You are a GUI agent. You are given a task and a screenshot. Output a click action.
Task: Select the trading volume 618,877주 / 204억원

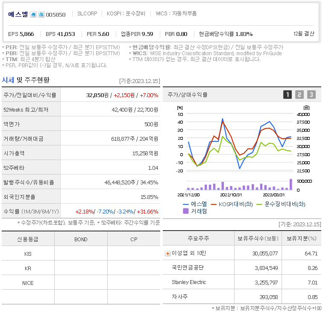point(135,139)
